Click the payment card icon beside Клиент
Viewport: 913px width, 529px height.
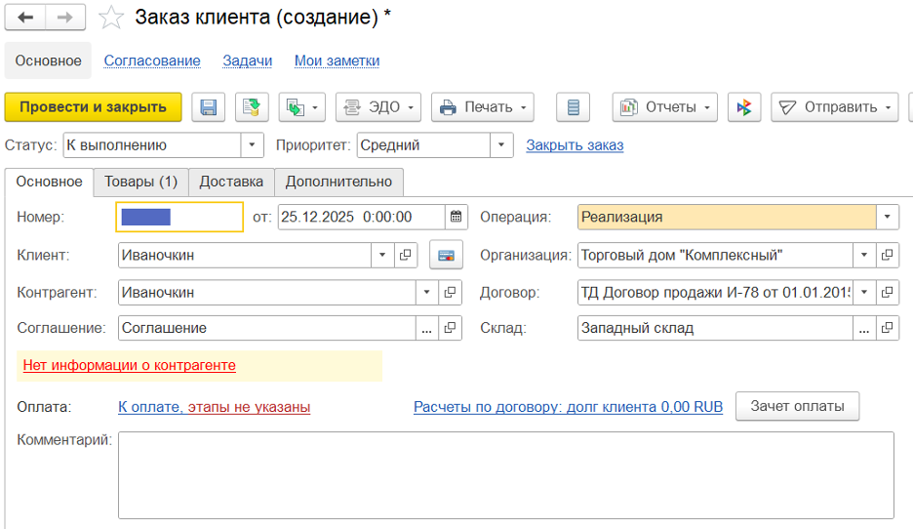point(445,256)
